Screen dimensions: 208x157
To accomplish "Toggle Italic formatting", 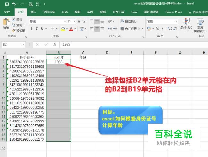I will coord(37,29).
